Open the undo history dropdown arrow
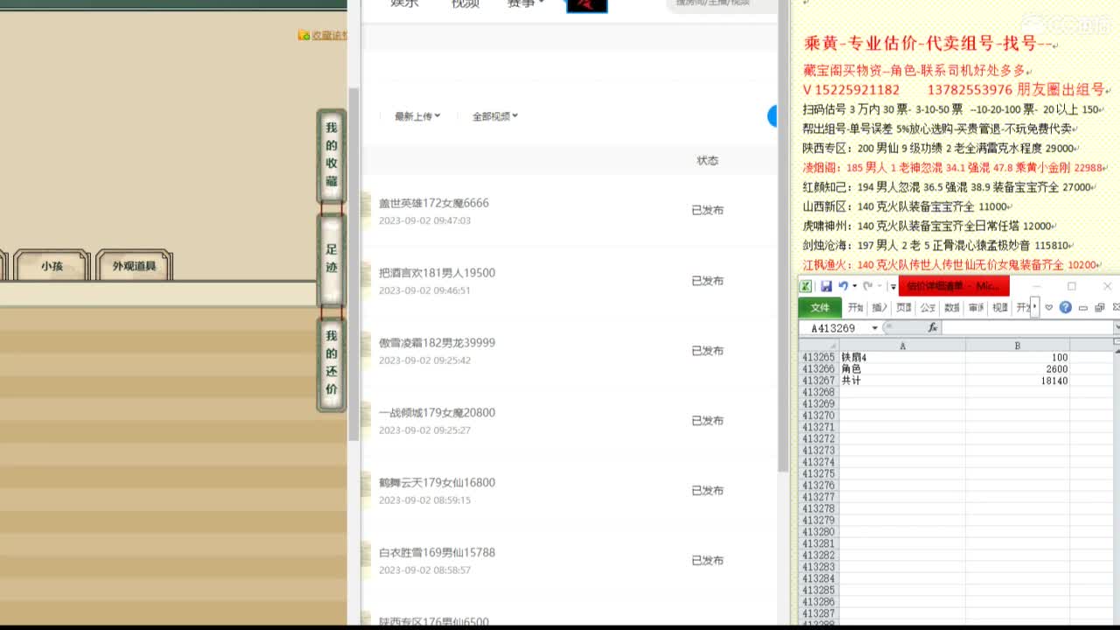 (854, 287)
